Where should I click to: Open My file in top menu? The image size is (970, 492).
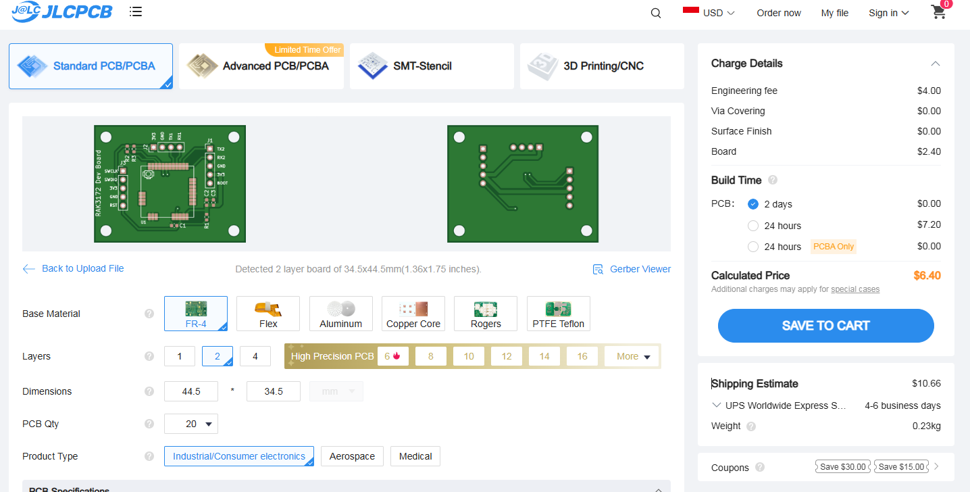[x=835, y=13]
